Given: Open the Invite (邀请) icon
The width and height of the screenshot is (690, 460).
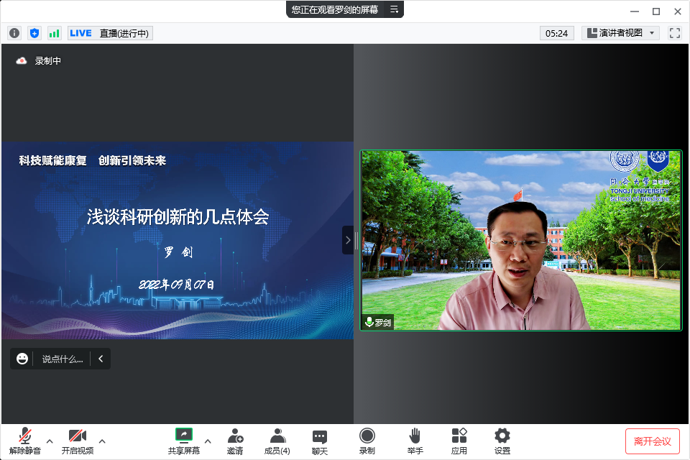Looking at the screenshot, I should tap(235, 441).
